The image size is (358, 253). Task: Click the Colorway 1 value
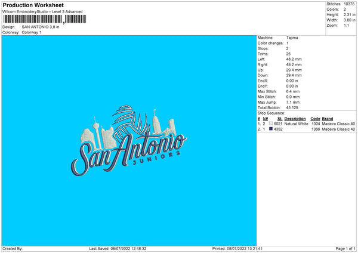pyautogui.click(x=32, y=32)
